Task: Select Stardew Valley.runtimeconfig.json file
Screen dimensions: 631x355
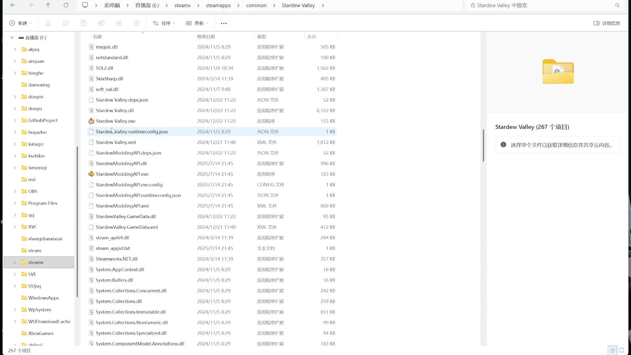Action: [x=212, y=131]
